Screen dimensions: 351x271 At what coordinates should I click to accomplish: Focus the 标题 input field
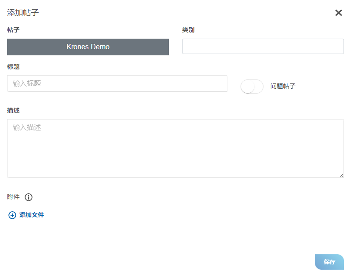[117, 83]
